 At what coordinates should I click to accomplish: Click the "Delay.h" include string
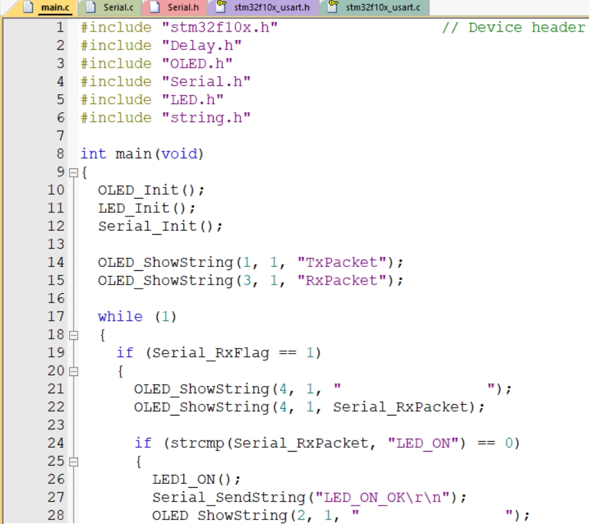[202, 45]
